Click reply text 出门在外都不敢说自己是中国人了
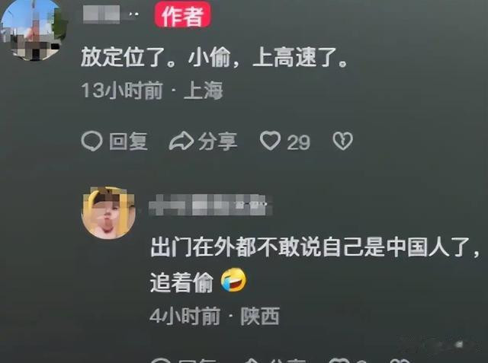The image size is (488, 363). click(x=311, y=247)
